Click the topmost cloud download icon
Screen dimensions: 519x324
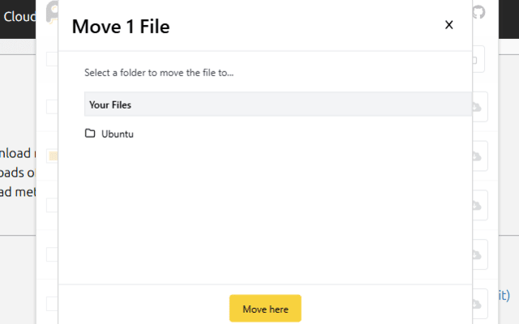[x=477, y=107]
